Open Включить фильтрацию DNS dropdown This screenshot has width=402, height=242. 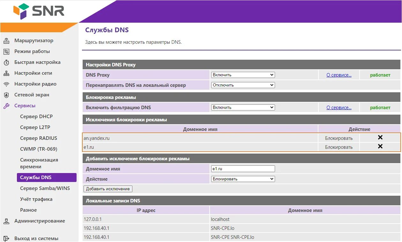pyautogui.click(x=243, y=108)
